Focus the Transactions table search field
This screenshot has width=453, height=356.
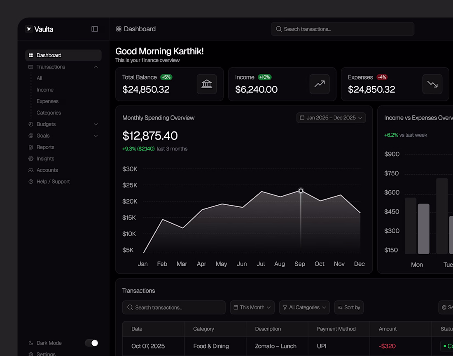pyautogui.click(x=174, y=307)
